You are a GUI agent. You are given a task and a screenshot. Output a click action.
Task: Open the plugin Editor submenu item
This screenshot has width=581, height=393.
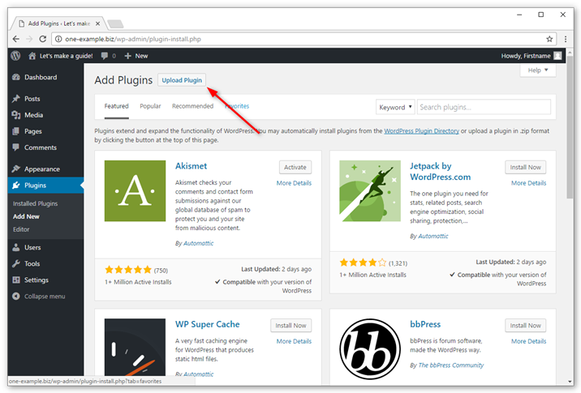pyautogui.click(x=21, y=229)
